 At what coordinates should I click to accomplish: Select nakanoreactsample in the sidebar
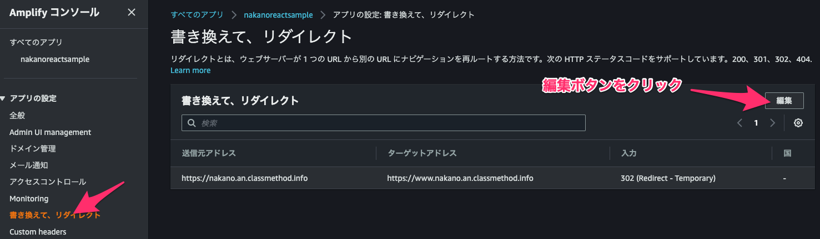point(55,59)
